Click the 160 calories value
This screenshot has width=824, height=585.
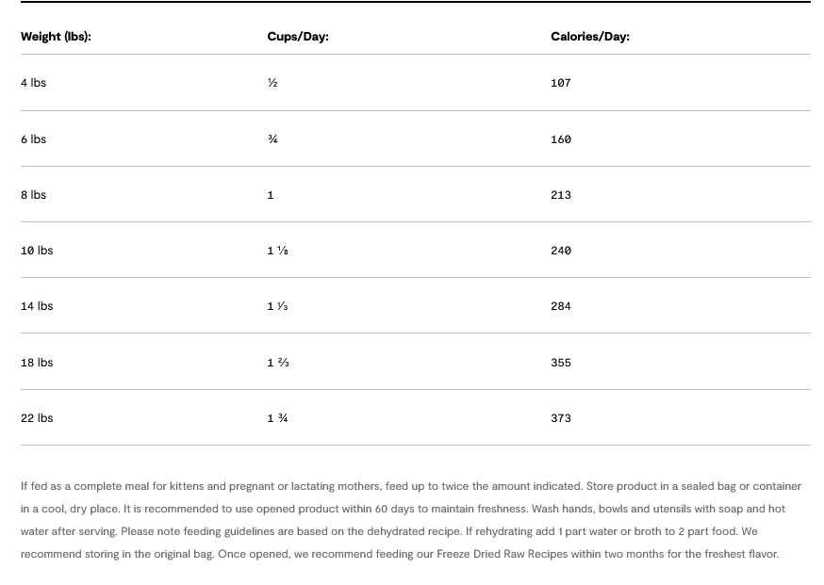(561, 139)
